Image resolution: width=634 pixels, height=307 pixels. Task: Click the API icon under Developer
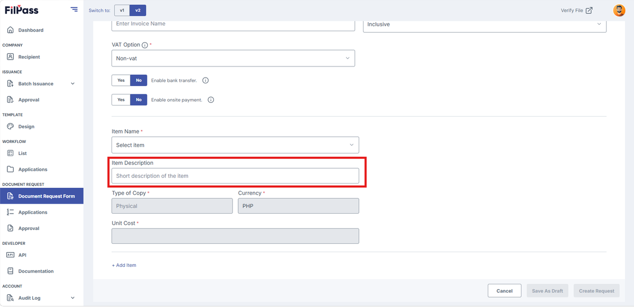11,255
